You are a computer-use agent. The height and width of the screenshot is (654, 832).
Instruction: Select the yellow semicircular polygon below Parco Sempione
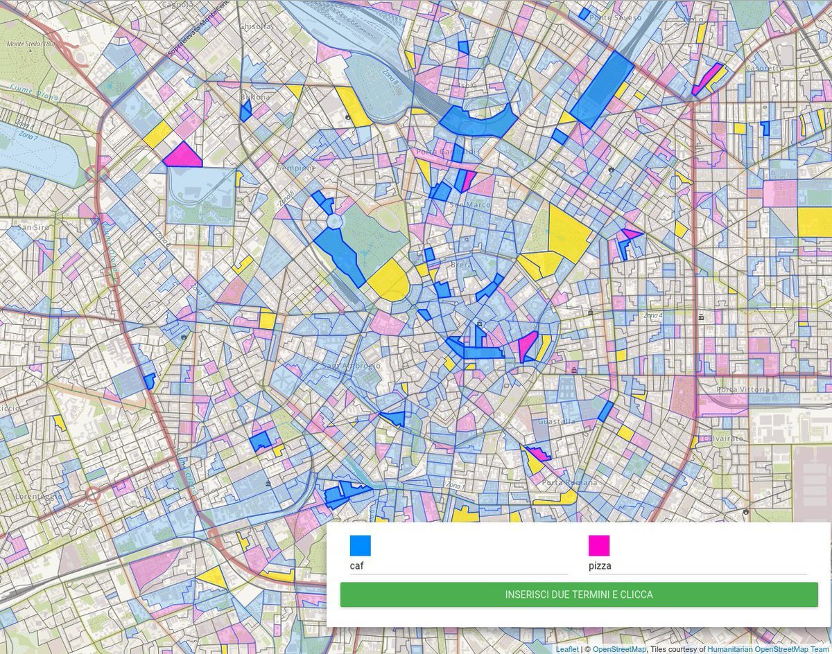click(388, 281)
